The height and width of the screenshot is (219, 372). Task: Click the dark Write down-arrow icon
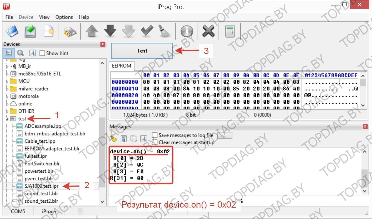click(x=110, y=31)
